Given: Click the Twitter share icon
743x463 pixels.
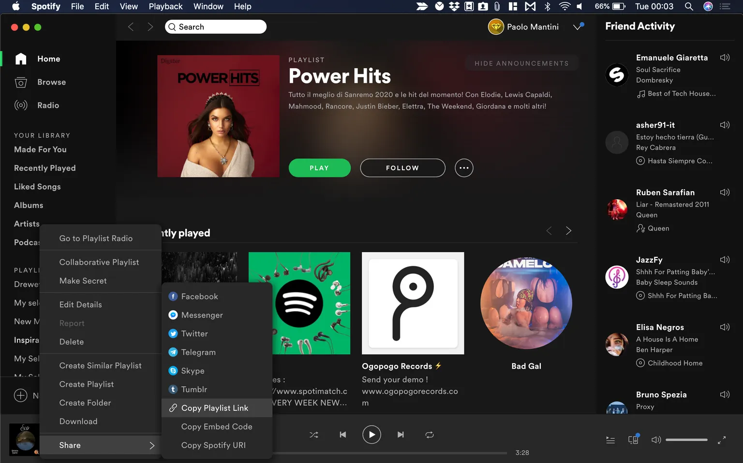Looking at the screenshot, I should (173, 333).
